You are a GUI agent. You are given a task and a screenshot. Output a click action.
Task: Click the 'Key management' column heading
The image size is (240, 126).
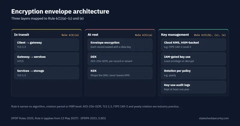tap(175, 34)
